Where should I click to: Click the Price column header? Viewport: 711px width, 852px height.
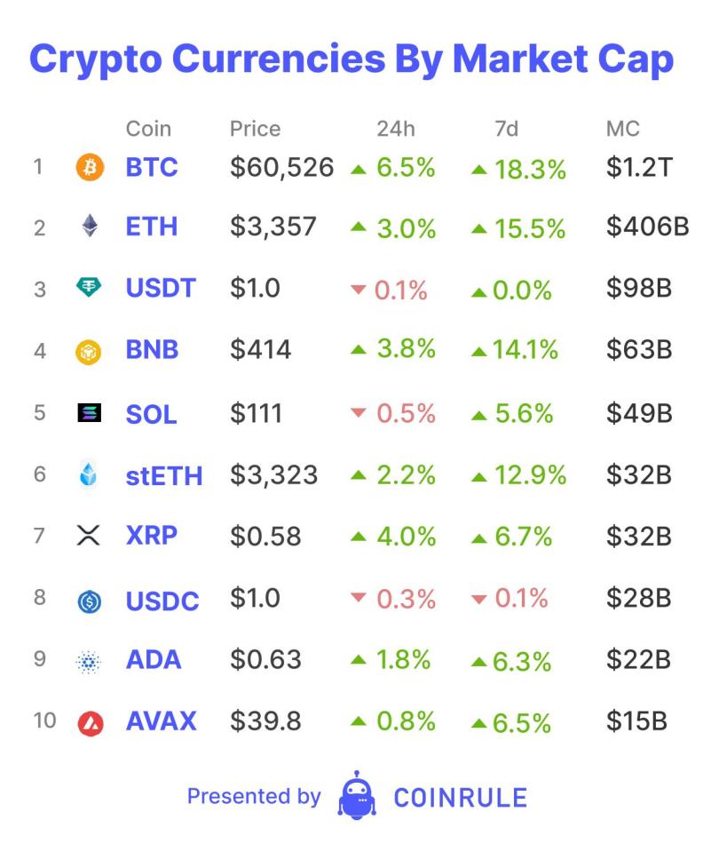255,129
